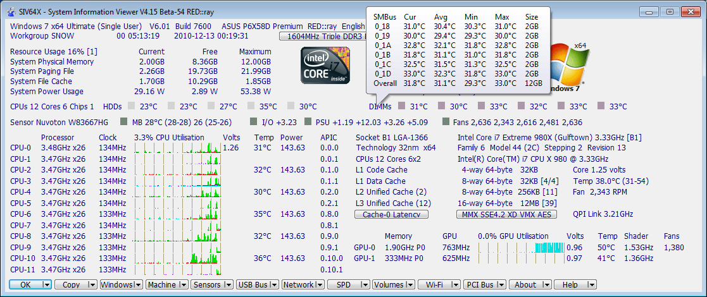Click the DIMM square beside 30°C

[441, 106]
